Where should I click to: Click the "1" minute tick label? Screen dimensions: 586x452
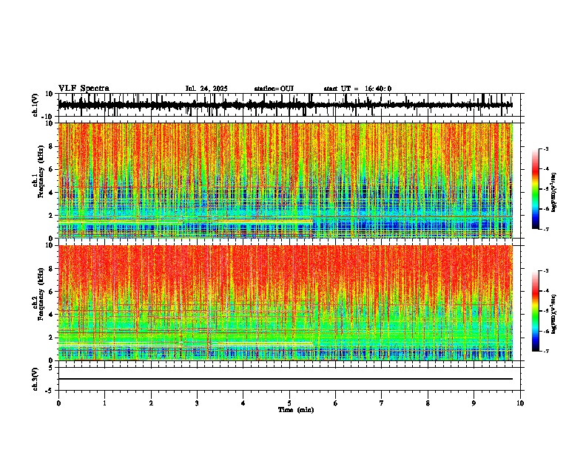pyautogui.click(x=104, y=403)
